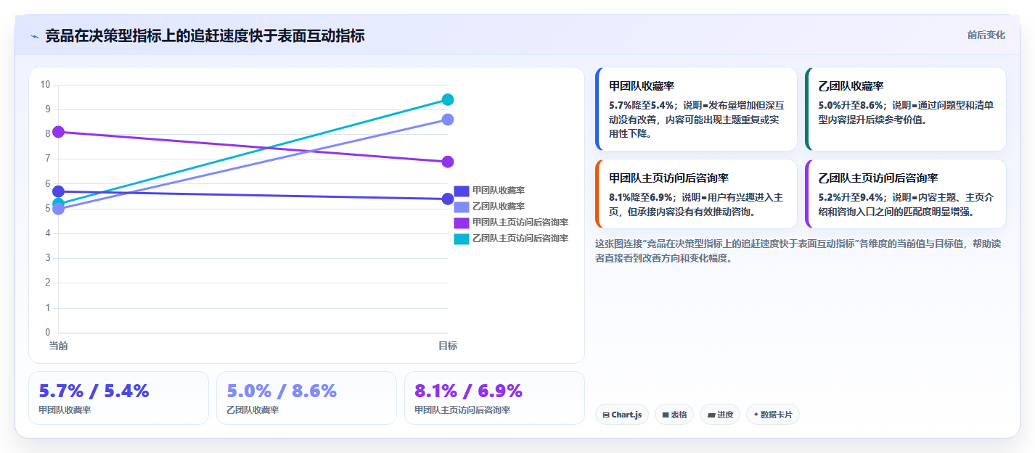Click the text 5.7%降至5.4%
The width and height of the screenshot is (1035, 453).
(641, 105)
